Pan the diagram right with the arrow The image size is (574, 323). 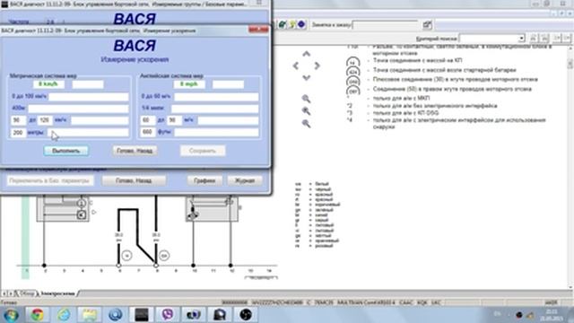(x=317, y=65)
